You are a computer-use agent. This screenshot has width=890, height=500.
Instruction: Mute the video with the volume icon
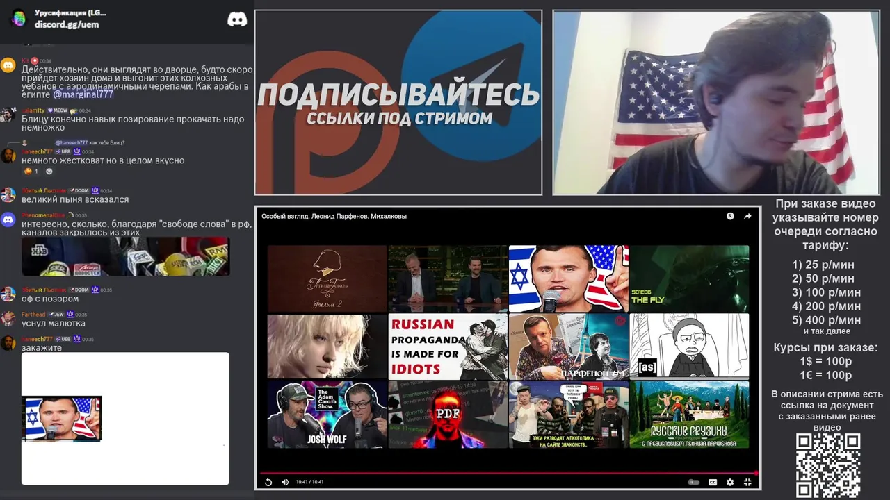(x=285, y=482)
